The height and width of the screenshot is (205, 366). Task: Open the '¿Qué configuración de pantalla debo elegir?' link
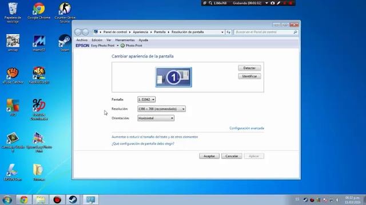pyautogui.click(x=143, y=143)
